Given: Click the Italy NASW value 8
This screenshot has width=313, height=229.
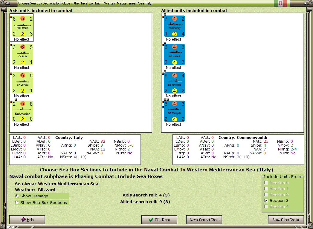Looking at the screenshot, I should pos(102,153).
